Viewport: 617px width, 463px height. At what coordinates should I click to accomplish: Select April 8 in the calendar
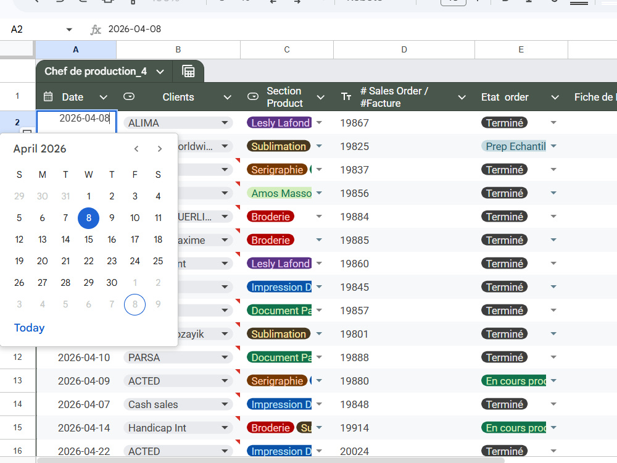[88, 218]
